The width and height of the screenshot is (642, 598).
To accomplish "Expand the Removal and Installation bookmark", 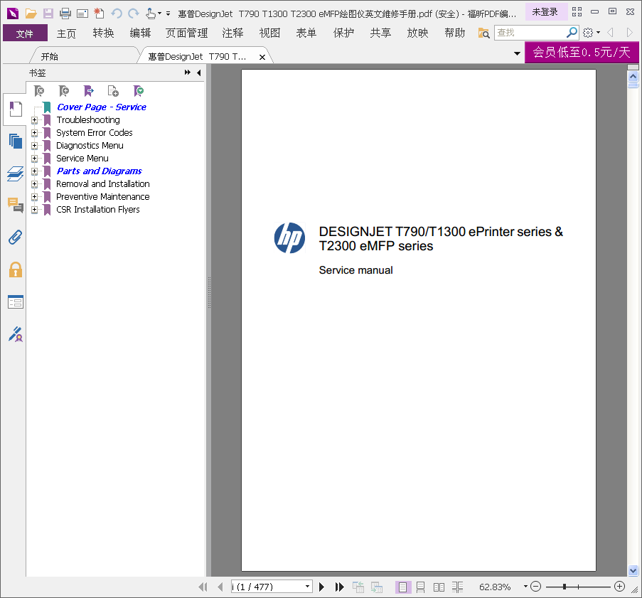I will point(34,184).
